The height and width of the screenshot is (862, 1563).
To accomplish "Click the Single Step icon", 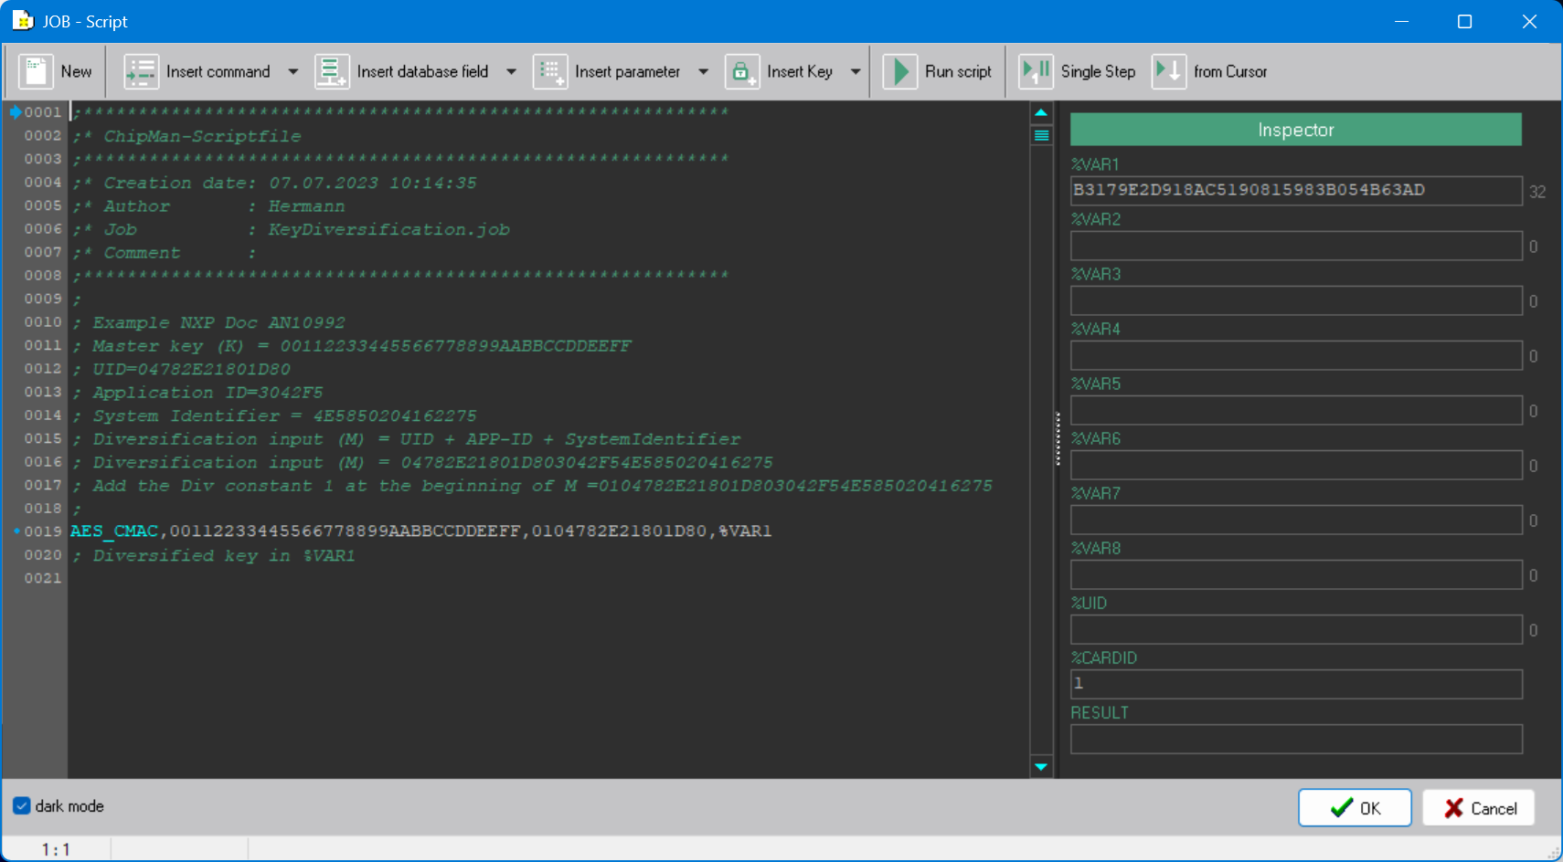I will 1037,71.
